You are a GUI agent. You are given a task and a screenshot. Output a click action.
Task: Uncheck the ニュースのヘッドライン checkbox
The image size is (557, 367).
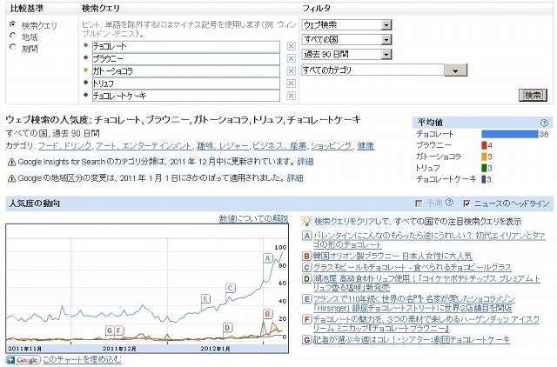tap(466, 204)
